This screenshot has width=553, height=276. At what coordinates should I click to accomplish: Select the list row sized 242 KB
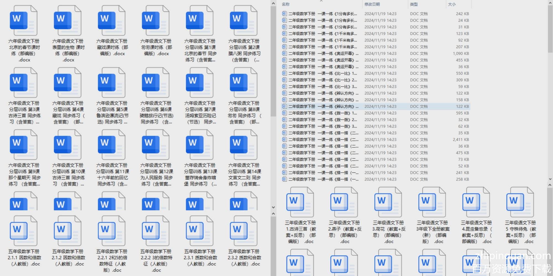click(x=375, y=14)
